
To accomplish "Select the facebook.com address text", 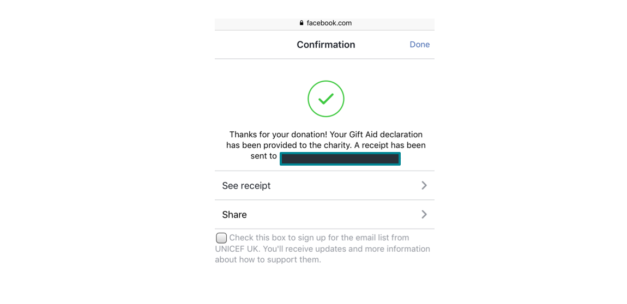I will [329, 23].
